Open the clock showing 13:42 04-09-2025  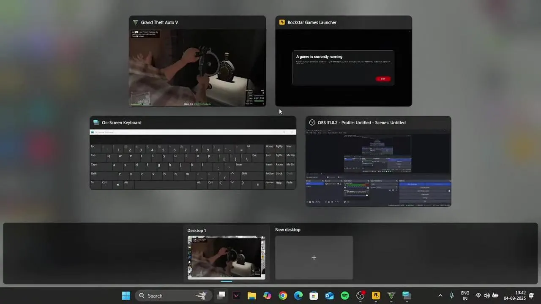[514, 296]
